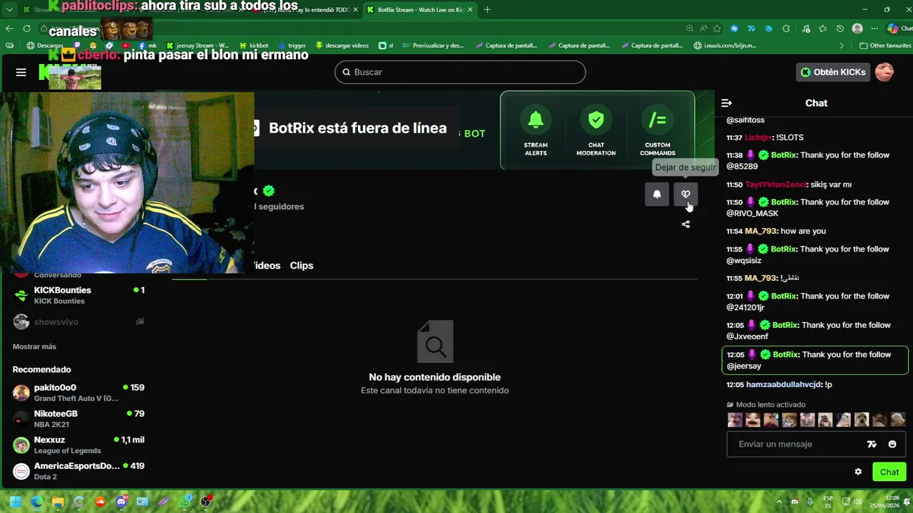Open the user avatar profile menu
Image resolution: width=913 pixels, height=513 pixels.
(884, 72)
